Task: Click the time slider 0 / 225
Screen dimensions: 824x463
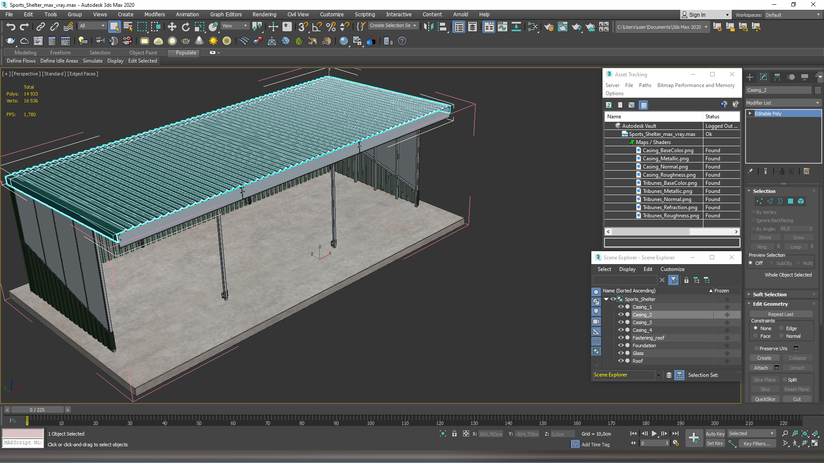Action: click(37, 410)
